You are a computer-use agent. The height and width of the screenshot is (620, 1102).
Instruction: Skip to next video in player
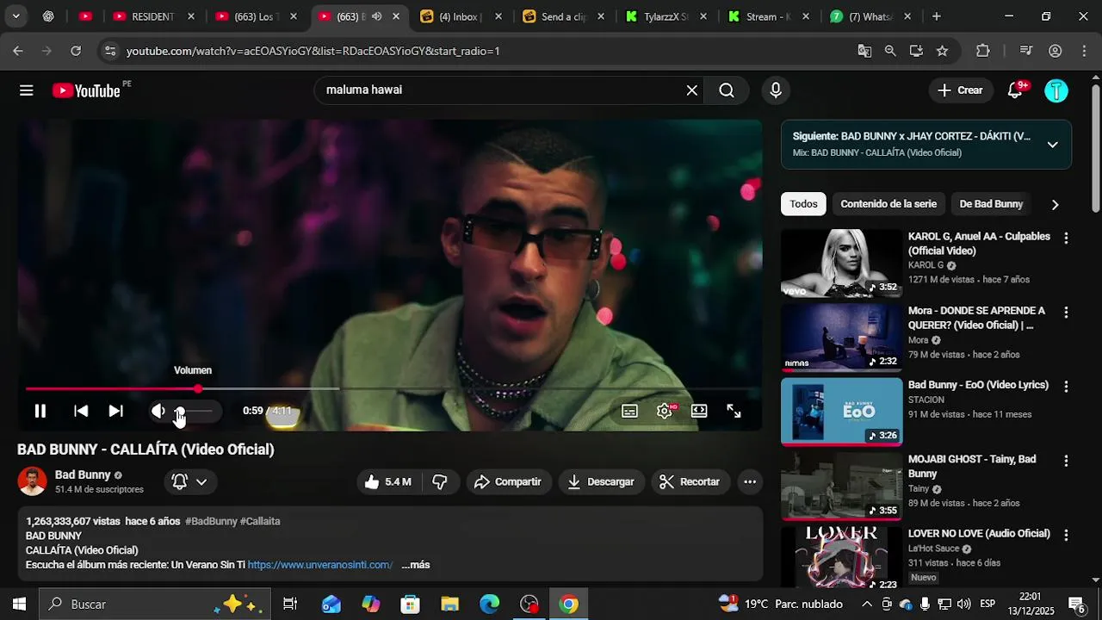click(x=115, y=412)
